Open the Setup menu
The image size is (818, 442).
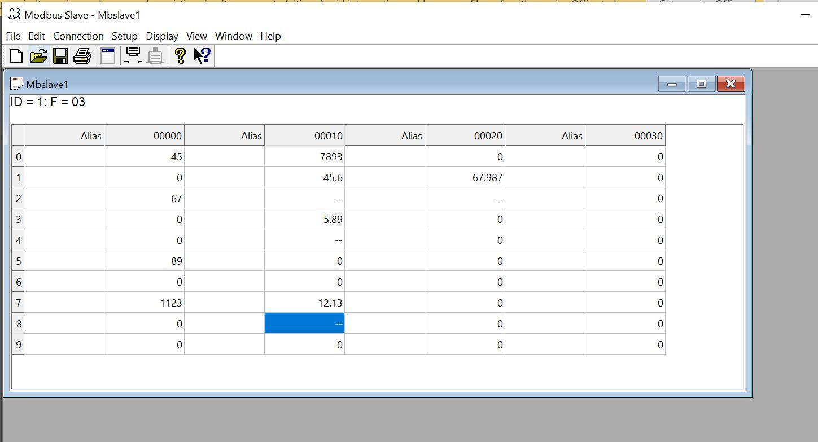click(x=124, y=36)
